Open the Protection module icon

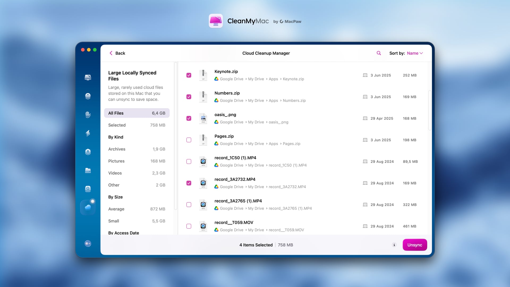tap(88, 115)
